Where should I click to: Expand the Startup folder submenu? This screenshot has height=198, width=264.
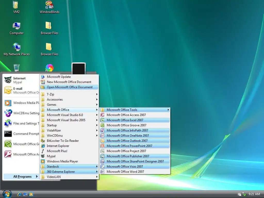coord(69,125)
